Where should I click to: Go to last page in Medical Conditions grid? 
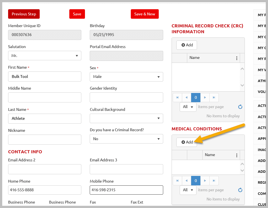[x=214, y=181]
